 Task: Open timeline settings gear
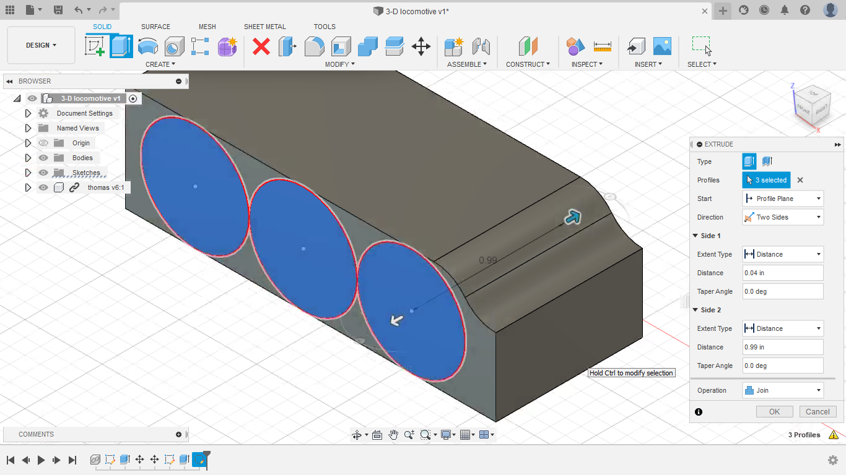833,460
